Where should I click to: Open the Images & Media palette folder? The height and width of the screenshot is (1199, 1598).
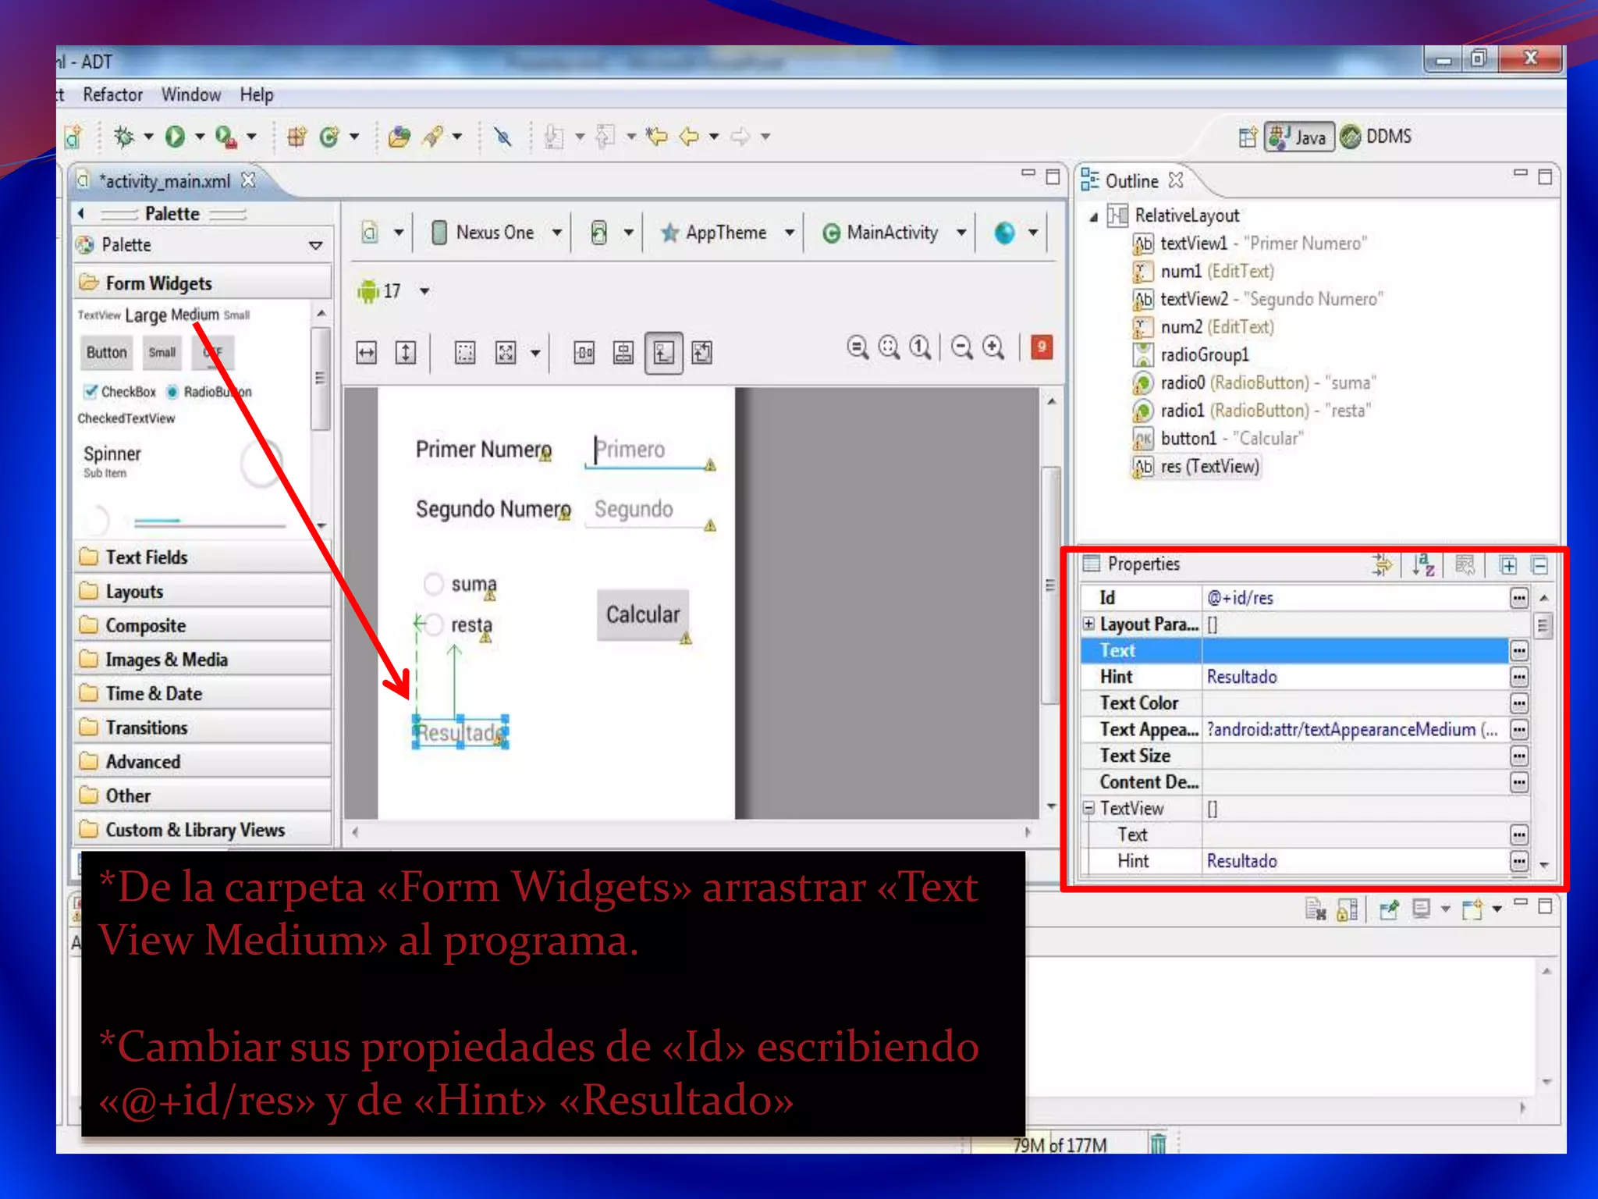click(x=203, y=660)
